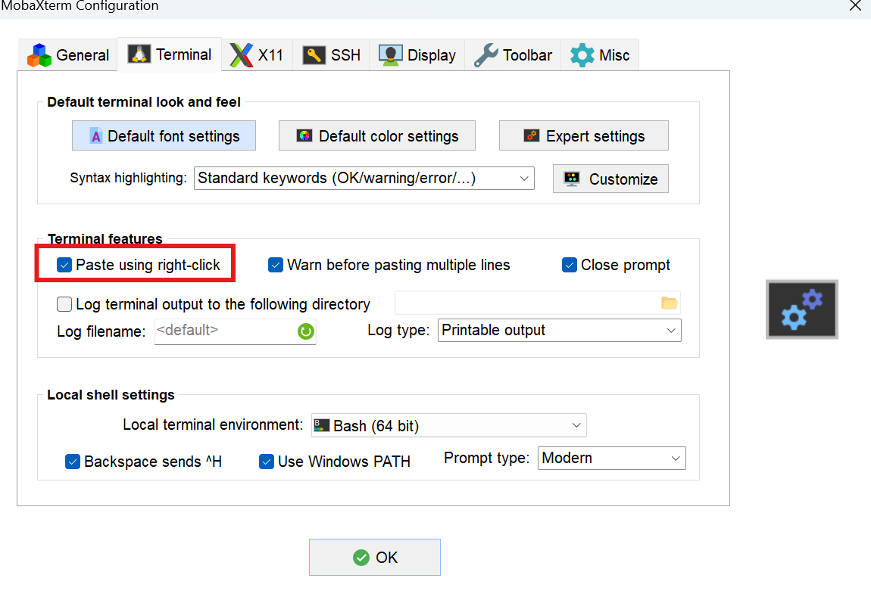The width and height of the screenshot is (871, 597).
Task: Expand Local terminal environment dropdown
Action: pyautogui.click(x=449, y=425)
